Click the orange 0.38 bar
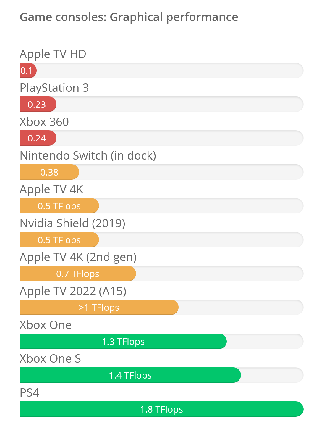Screen dimensions: 314x436 49,172
